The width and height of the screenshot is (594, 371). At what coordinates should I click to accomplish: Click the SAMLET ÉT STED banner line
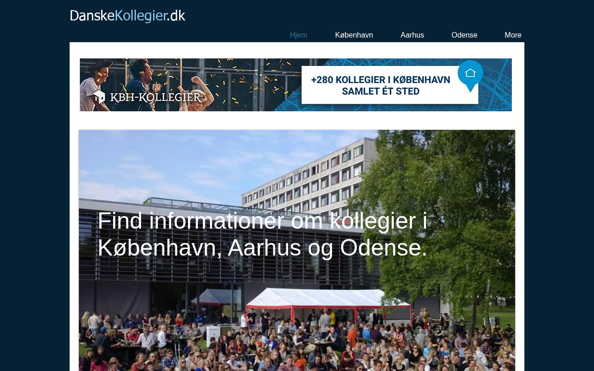pos(381,91)
